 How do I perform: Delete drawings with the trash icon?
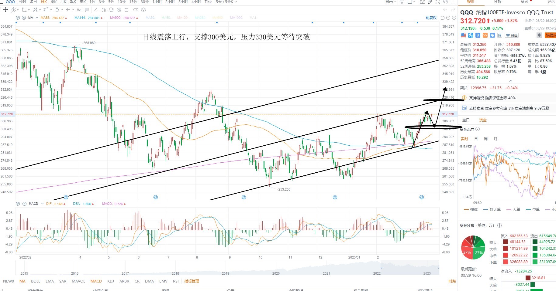(x=126, y=10)
